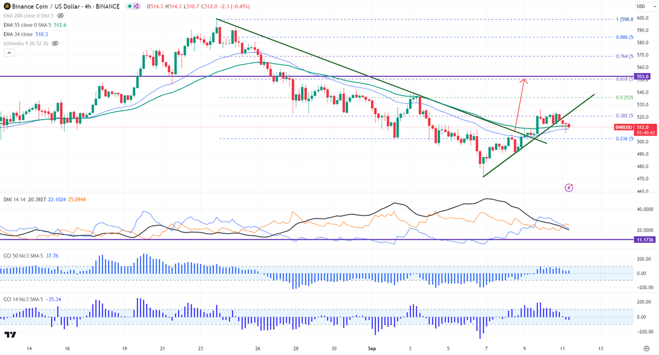Click the TradingView logo at bottom left
659x355 pixels.
point(9,335)
